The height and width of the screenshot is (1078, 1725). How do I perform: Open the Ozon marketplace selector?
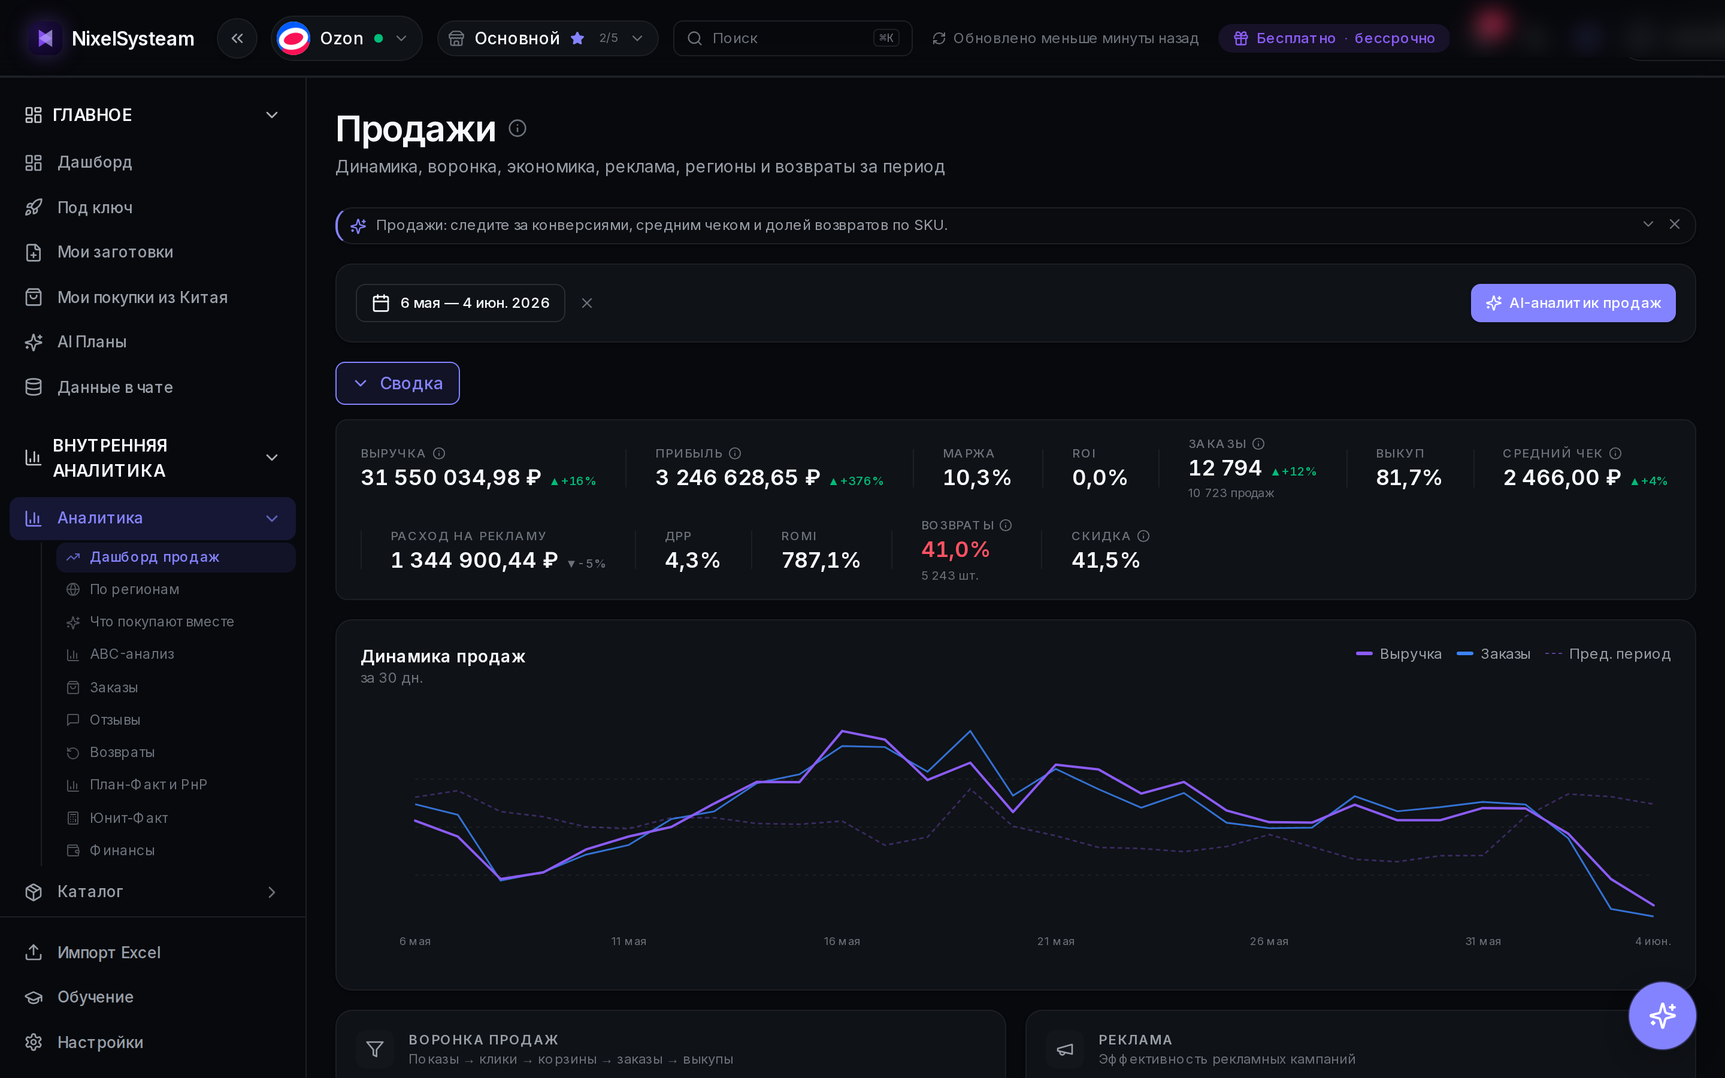(346, 38)
